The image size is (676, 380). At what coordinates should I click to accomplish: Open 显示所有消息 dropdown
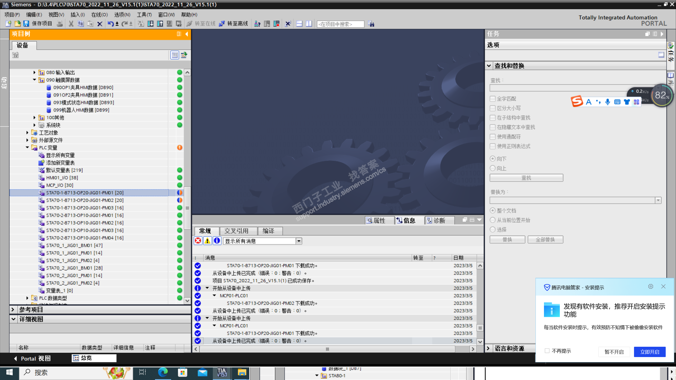299,241
